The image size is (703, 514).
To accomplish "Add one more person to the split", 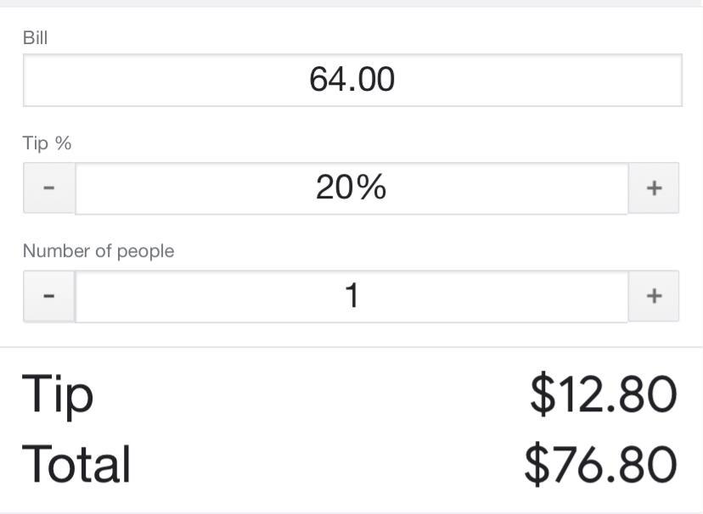I will click(x=653, y=295).
